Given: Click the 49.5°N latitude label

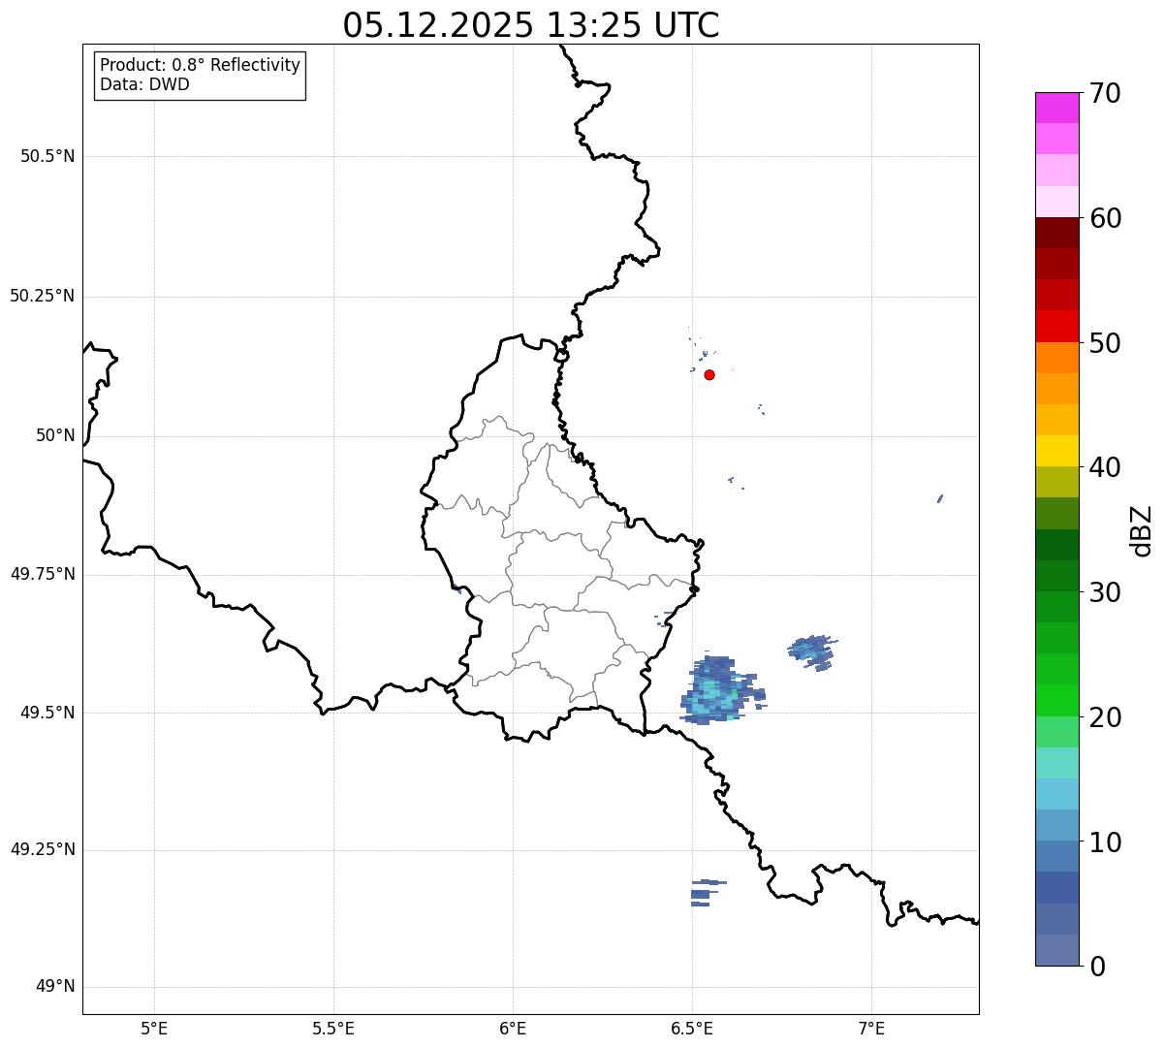Looking at the screenshot, I should 47,713.
